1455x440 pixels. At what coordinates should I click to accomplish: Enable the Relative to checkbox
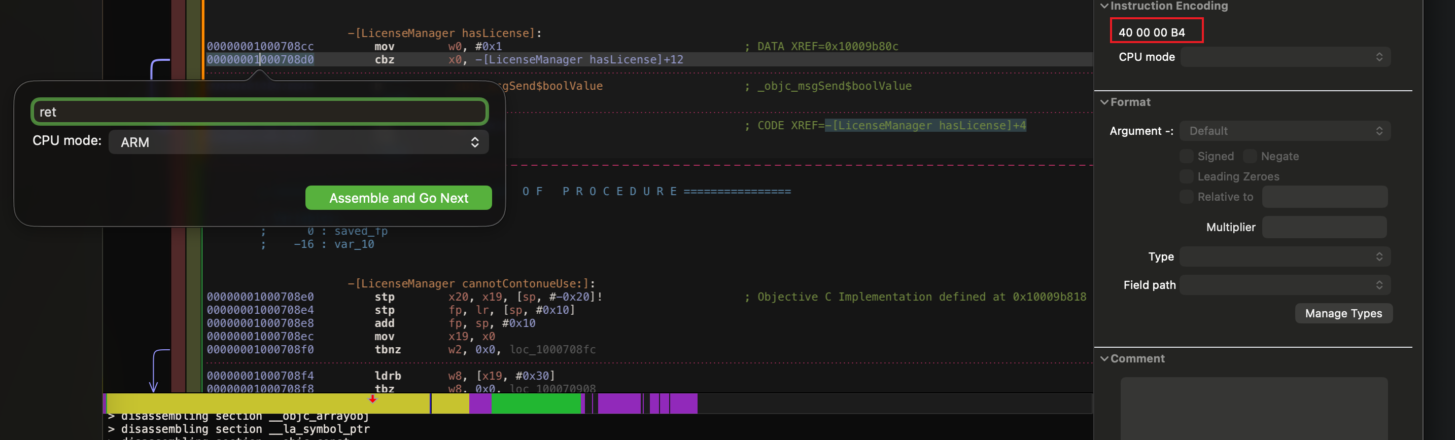tap(1187, 197)
